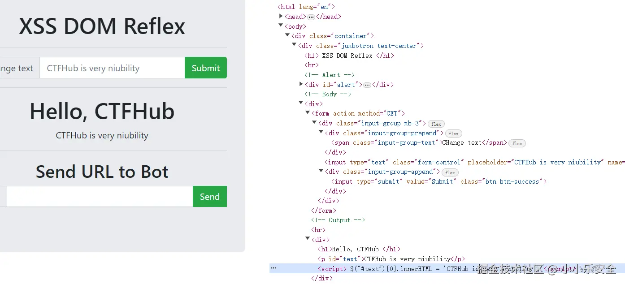Select the Body comment row
The width and height of the screenshot is (625, 284).
click(328, 94)
